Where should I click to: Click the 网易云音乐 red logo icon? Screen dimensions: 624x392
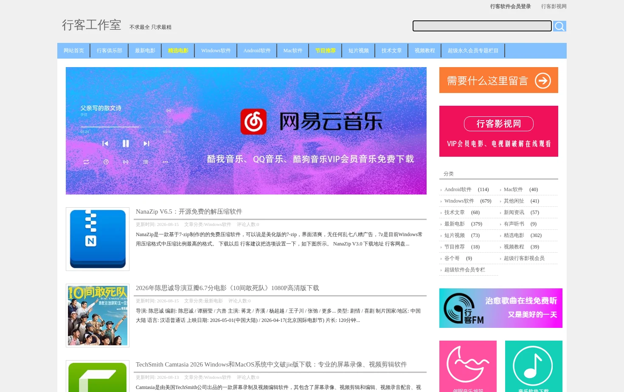[253, 122]
